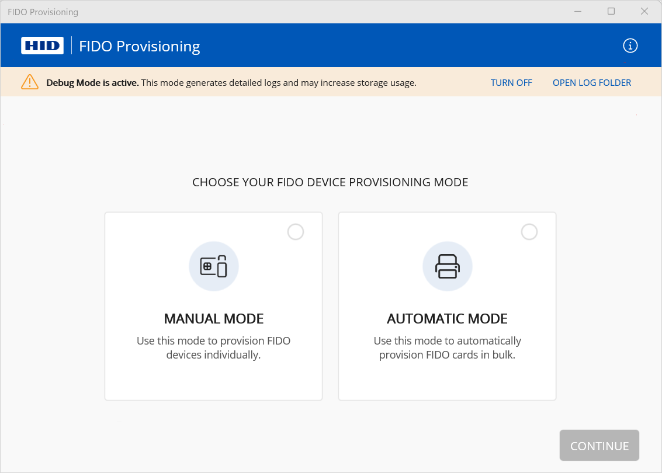Image resolution: width=662 pixels, height=473 pixels.
Task: Select the Automatic Mode radio button
Action: pyautogui.click(x=529, y=232)
